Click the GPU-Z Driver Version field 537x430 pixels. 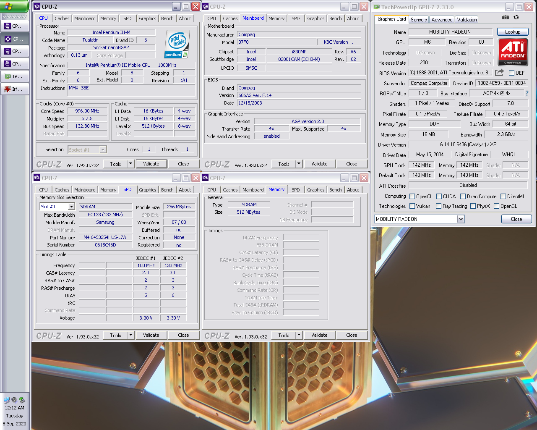468,144
